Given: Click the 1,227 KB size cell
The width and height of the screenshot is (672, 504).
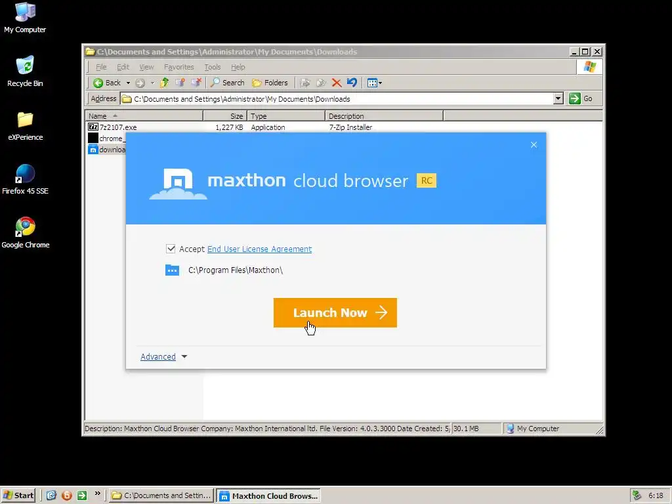Looking at the screenshot, I should 229,127.
